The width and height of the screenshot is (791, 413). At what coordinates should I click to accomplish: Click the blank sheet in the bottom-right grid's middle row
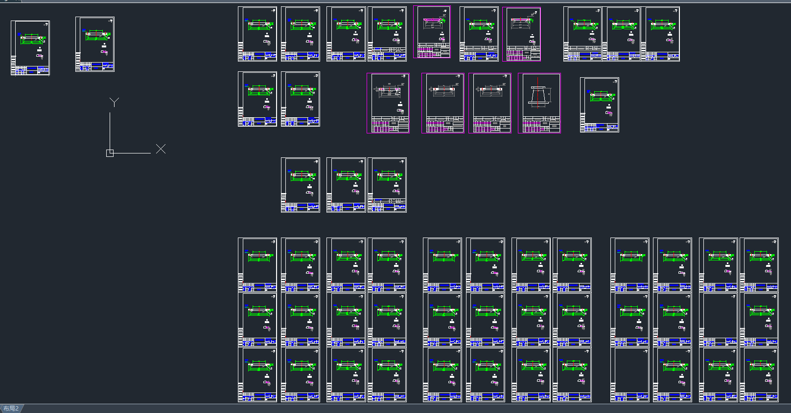pos(719,320)
